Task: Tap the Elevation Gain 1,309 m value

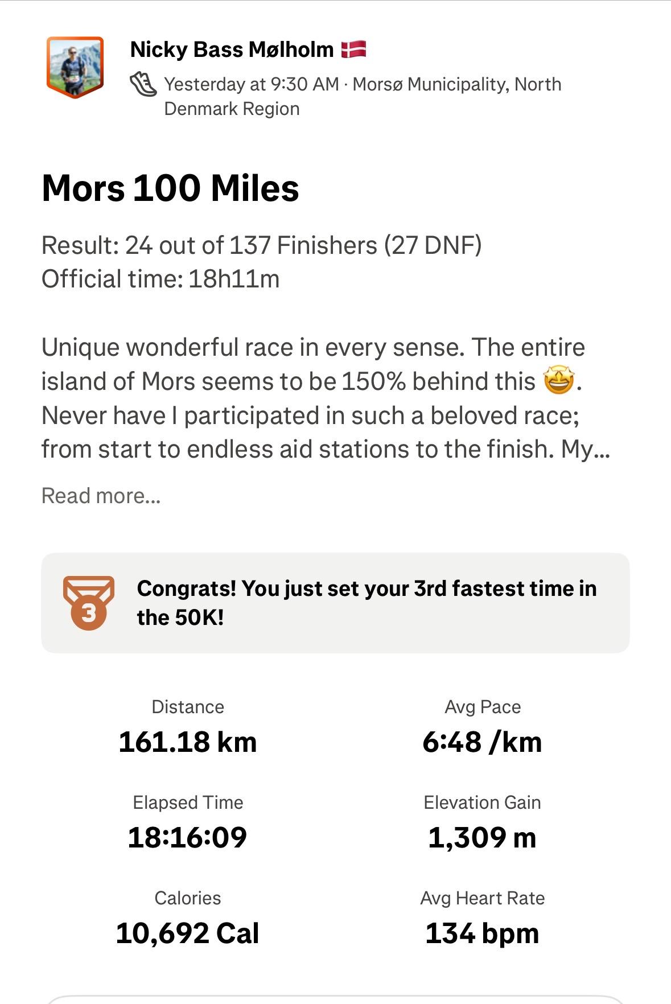Action: 483,837
